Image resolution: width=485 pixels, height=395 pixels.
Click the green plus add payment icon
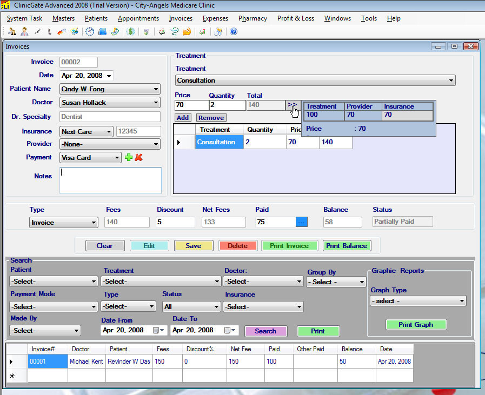pos(129,157)
